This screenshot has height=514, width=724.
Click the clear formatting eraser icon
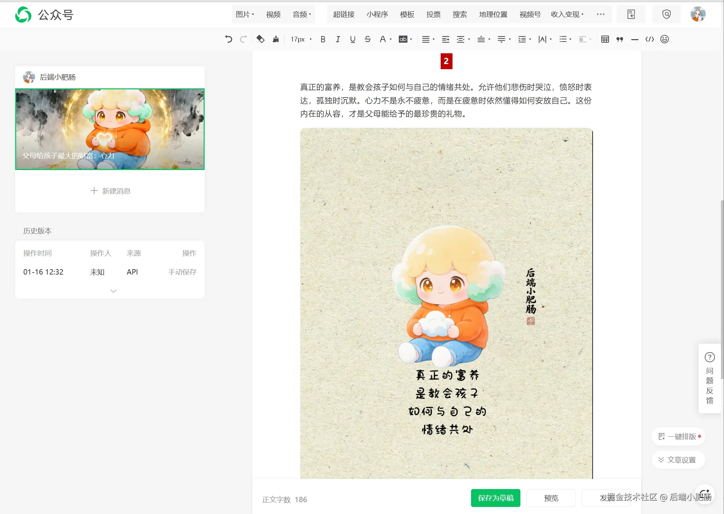(260, 39)
